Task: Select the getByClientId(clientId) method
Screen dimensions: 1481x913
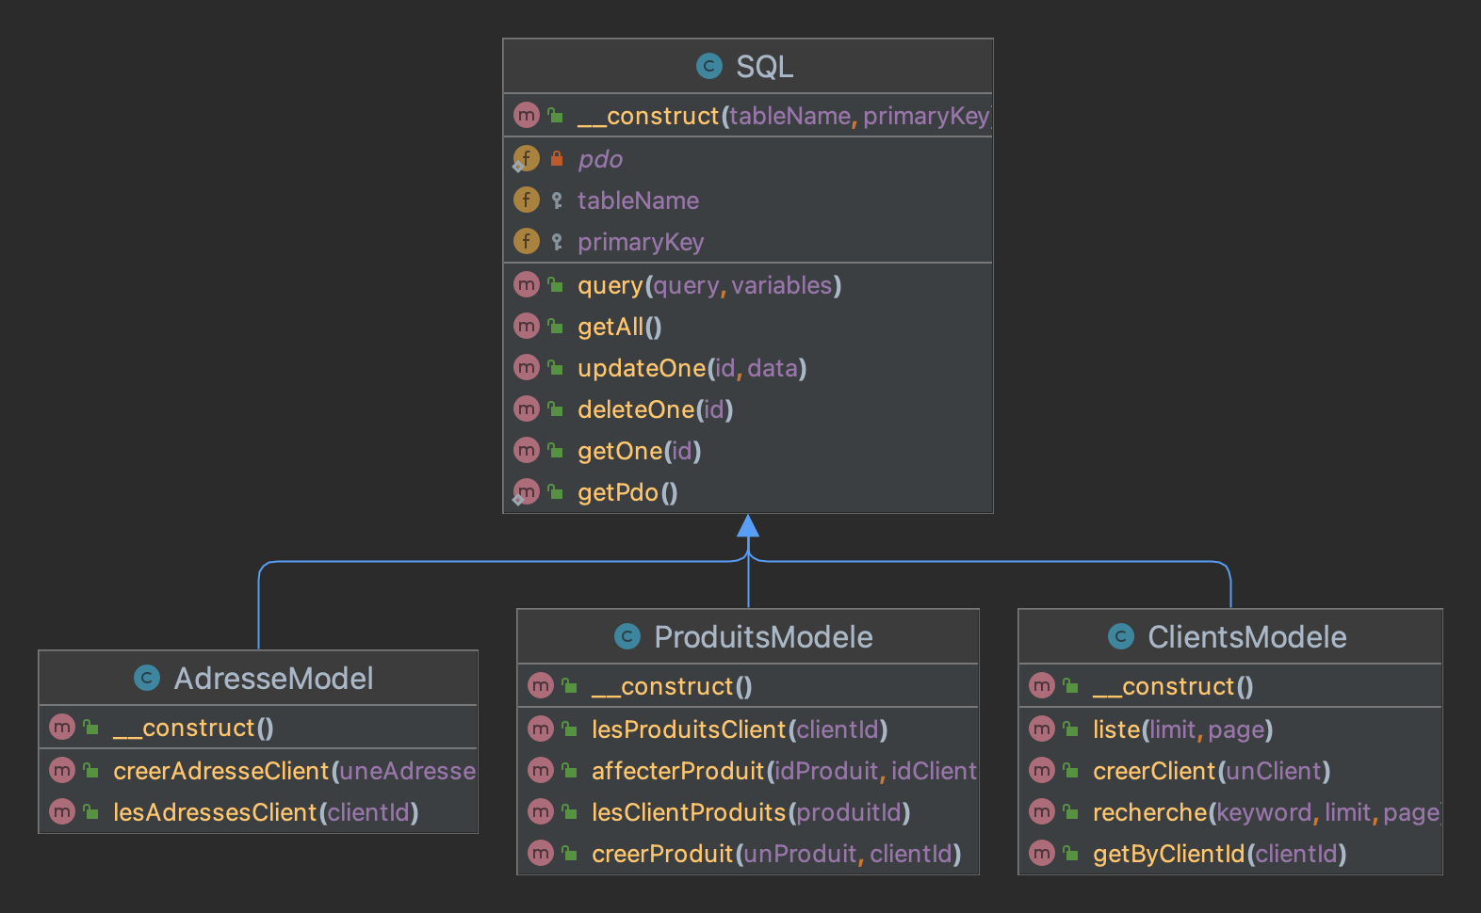Action: click(1219, 854)
